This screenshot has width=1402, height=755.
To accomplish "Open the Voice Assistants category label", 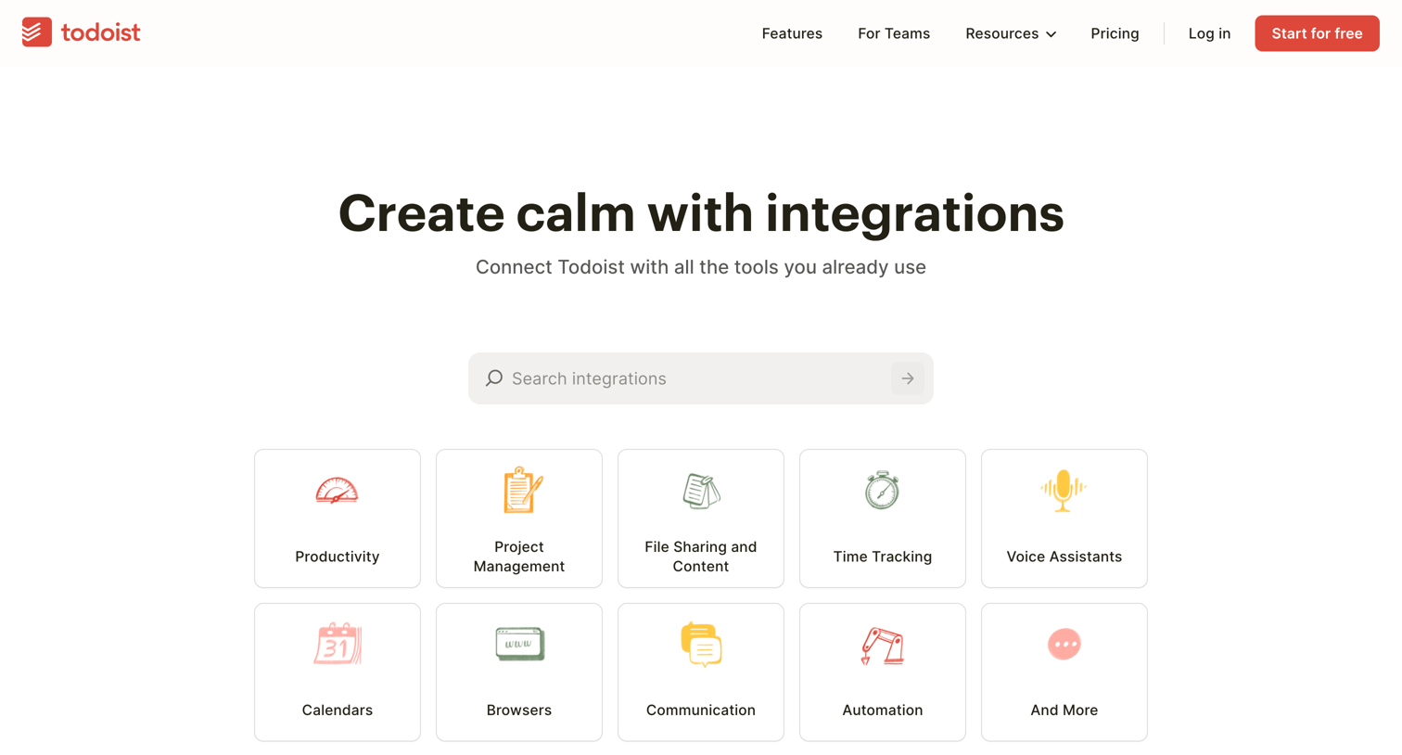I will point(1064,557).
